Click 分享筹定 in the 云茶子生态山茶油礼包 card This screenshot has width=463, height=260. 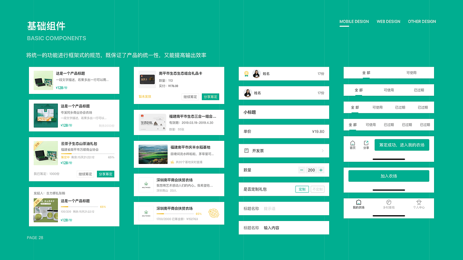coord(106,174)
